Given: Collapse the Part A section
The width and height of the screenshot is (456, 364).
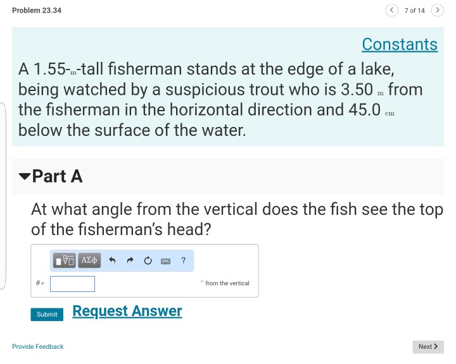Looking at the screenshot, I should (x=24, y=177).
